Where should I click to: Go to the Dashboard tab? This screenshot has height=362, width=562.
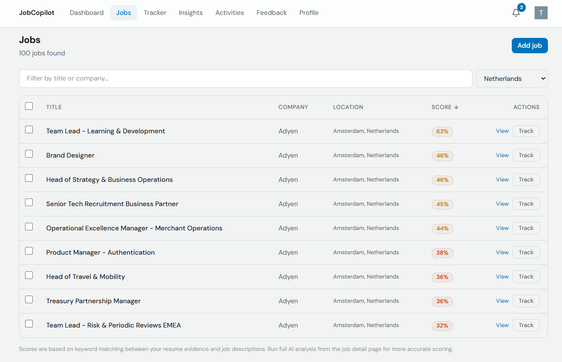(86, 13)
